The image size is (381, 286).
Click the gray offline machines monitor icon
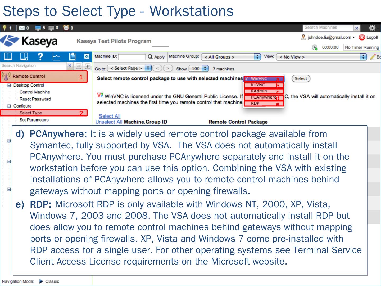51,28
